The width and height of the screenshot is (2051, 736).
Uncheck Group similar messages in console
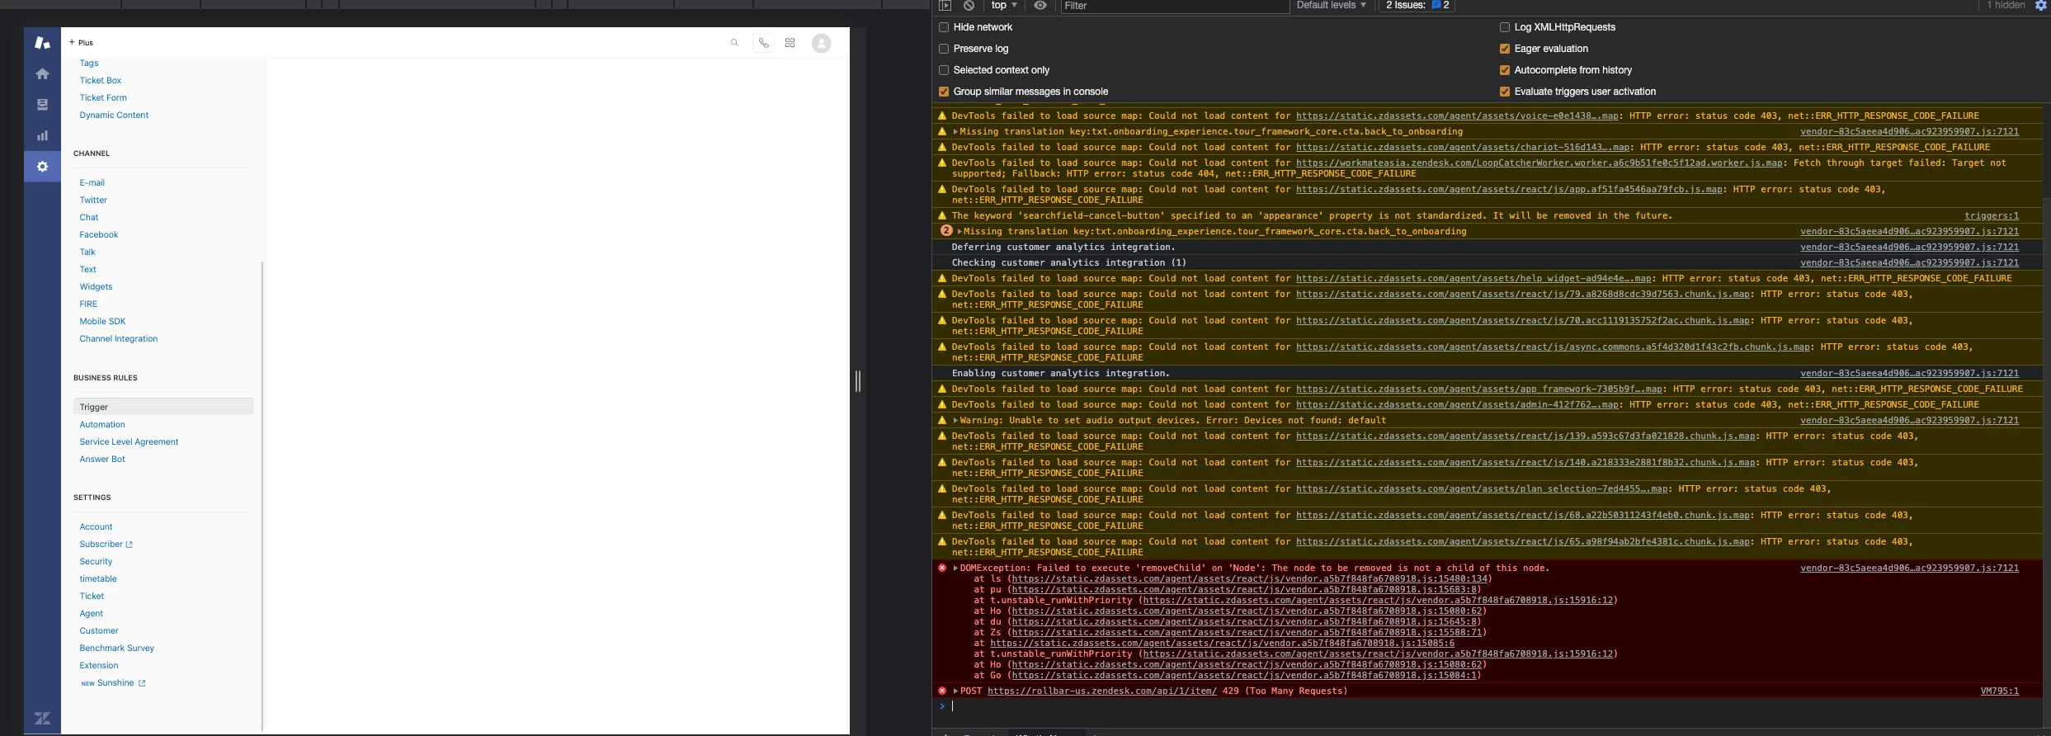(x=944, y=92)
